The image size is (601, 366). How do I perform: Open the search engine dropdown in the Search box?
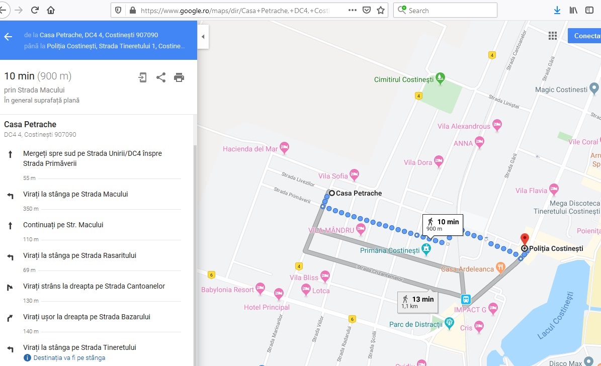(x=402, y=10)
